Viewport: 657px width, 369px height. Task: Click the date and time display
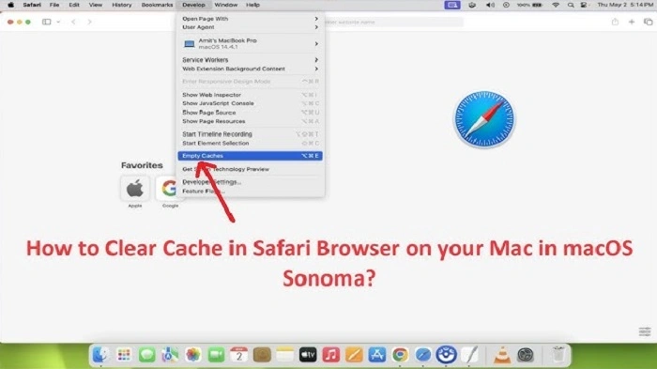pos(625,5)
